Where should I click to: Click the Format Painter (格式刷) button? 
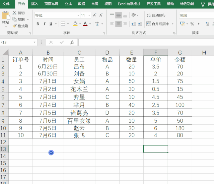(x=20, y=26)
